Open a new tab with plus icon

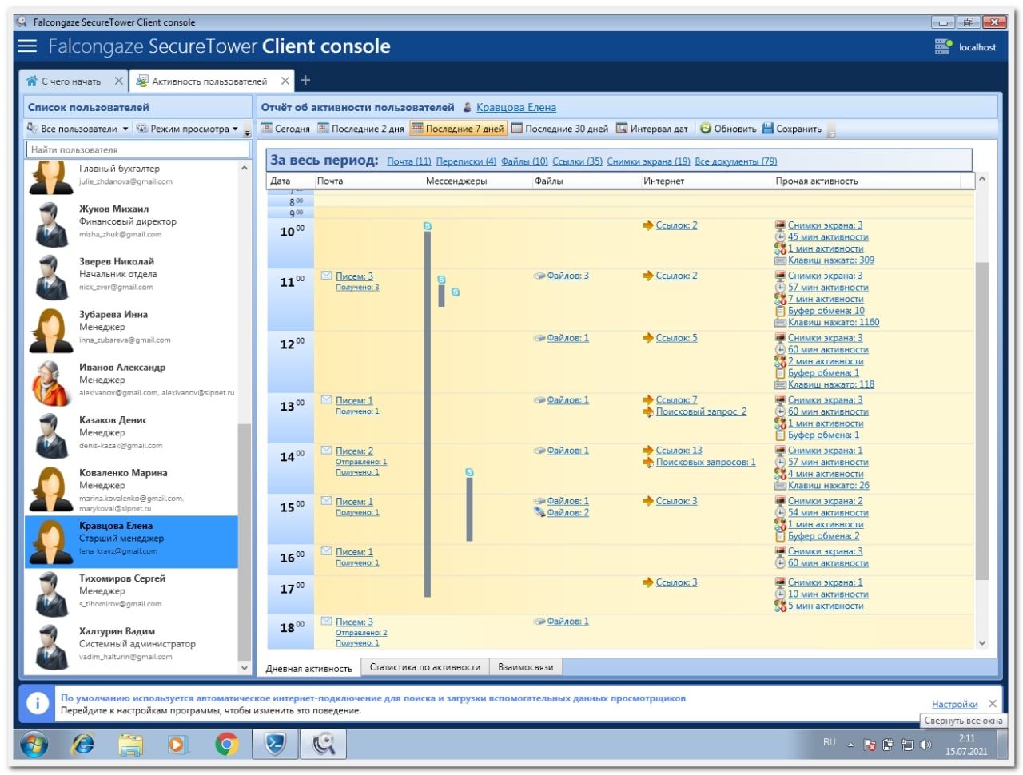(x=305, y=80)
